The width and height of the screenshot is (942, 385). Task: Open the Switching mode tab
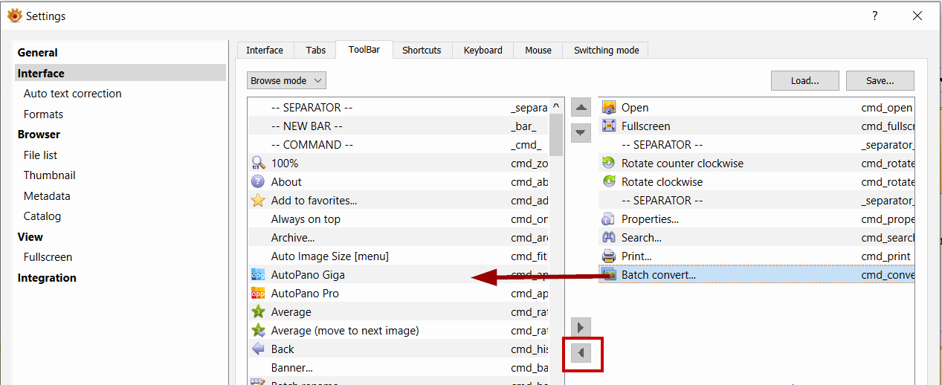pyautogui.click(x=606, y=51)
